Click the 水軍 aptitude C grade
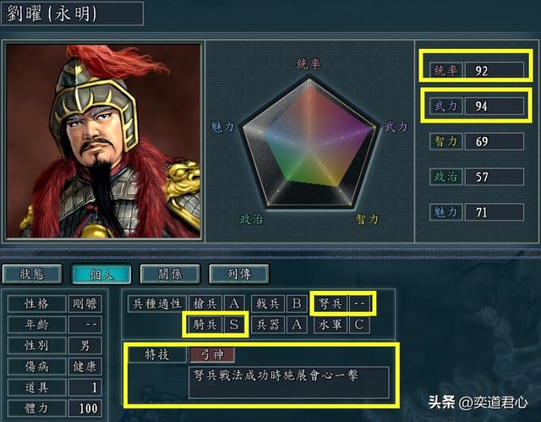The height and width of the screenshot is (422, 541). click(359, 325)
